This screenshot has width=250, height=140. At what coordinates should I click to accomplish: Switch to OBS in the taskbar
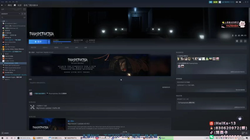click(24, 138)
